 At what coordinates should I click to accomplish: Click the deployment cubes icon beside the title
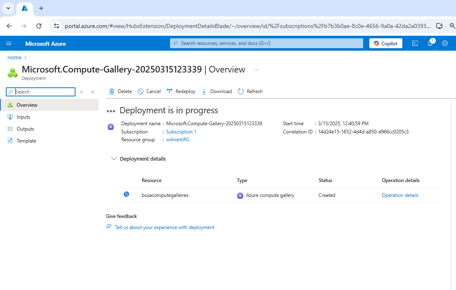pyautogui.click(x=12, y=72)
